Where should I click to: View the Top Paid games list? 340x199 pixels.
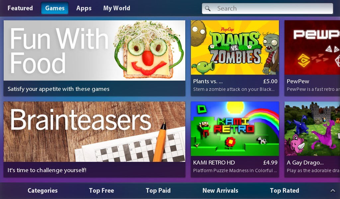(x=158, y=191)
